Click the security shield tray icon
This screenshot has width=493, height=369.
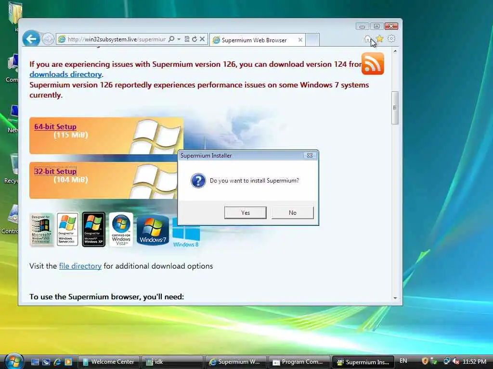[425, 361]
